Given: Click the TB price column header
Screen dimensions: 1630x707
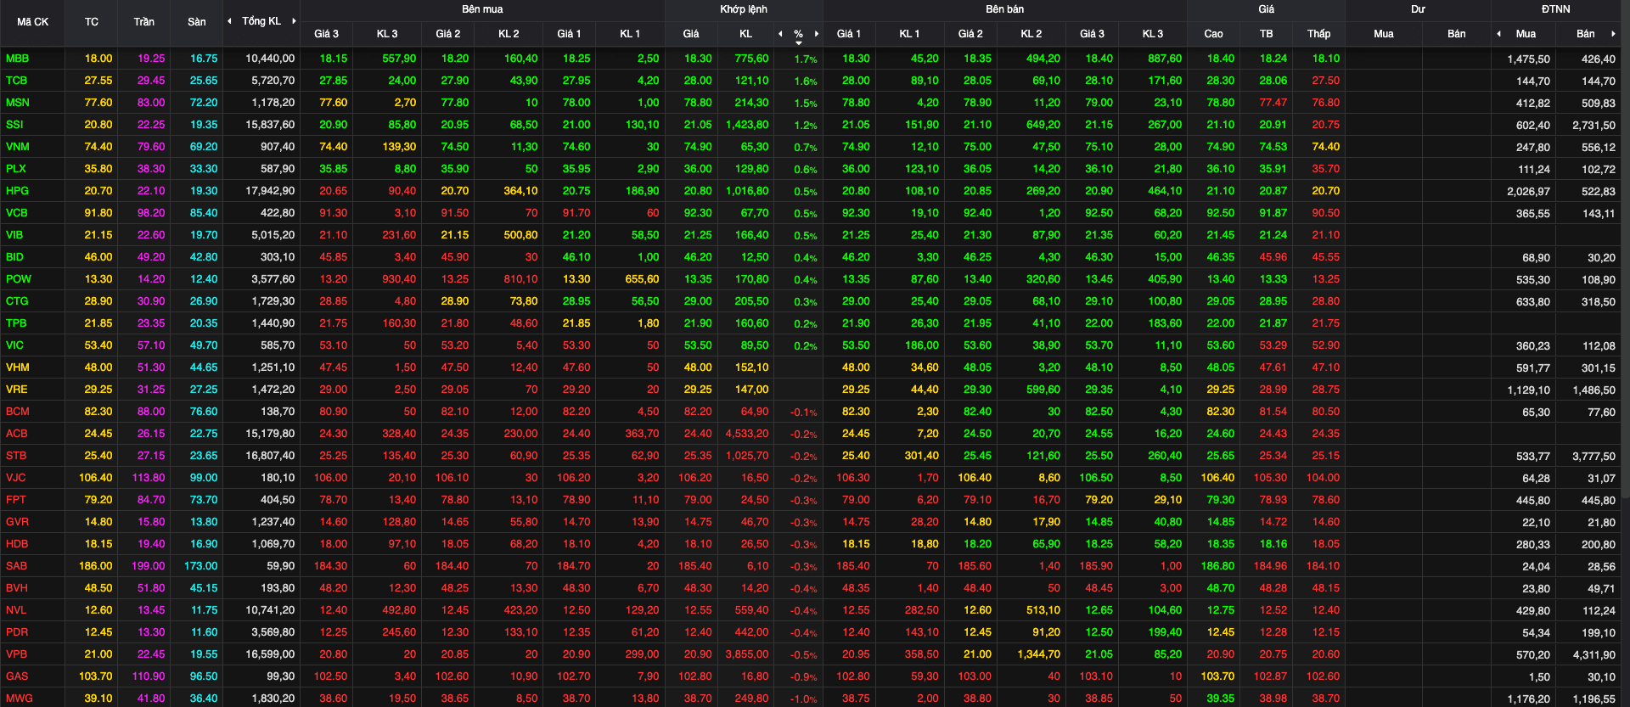Looking at the screenshot, I should point(1266,34).
